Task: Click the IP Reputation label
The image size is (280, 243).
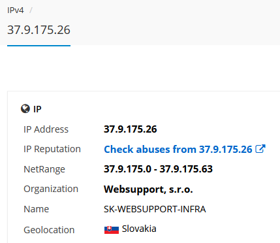Action: coord(52,149)
